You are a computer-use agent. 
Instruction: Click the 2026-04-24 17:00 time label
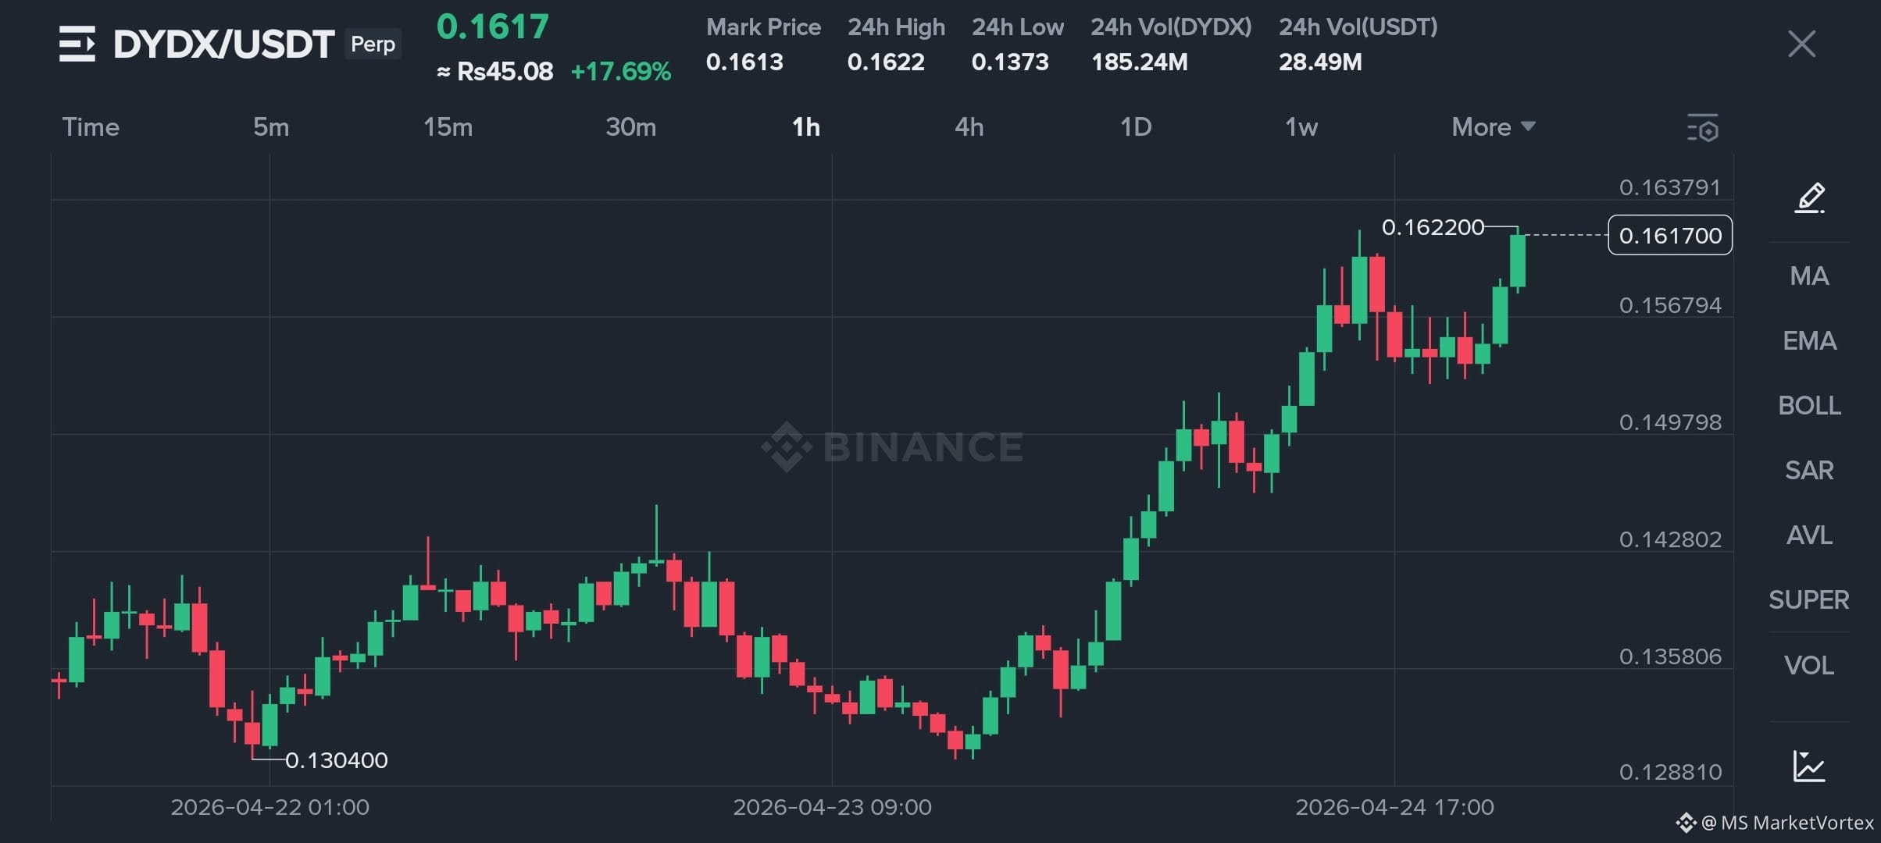pyautogui.click(x=1395, y=807)
